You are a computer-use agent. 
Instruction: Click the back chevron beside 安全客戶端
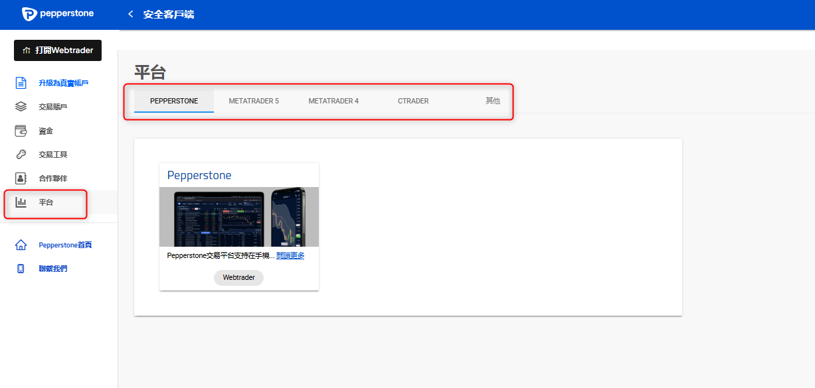[131, 15]
